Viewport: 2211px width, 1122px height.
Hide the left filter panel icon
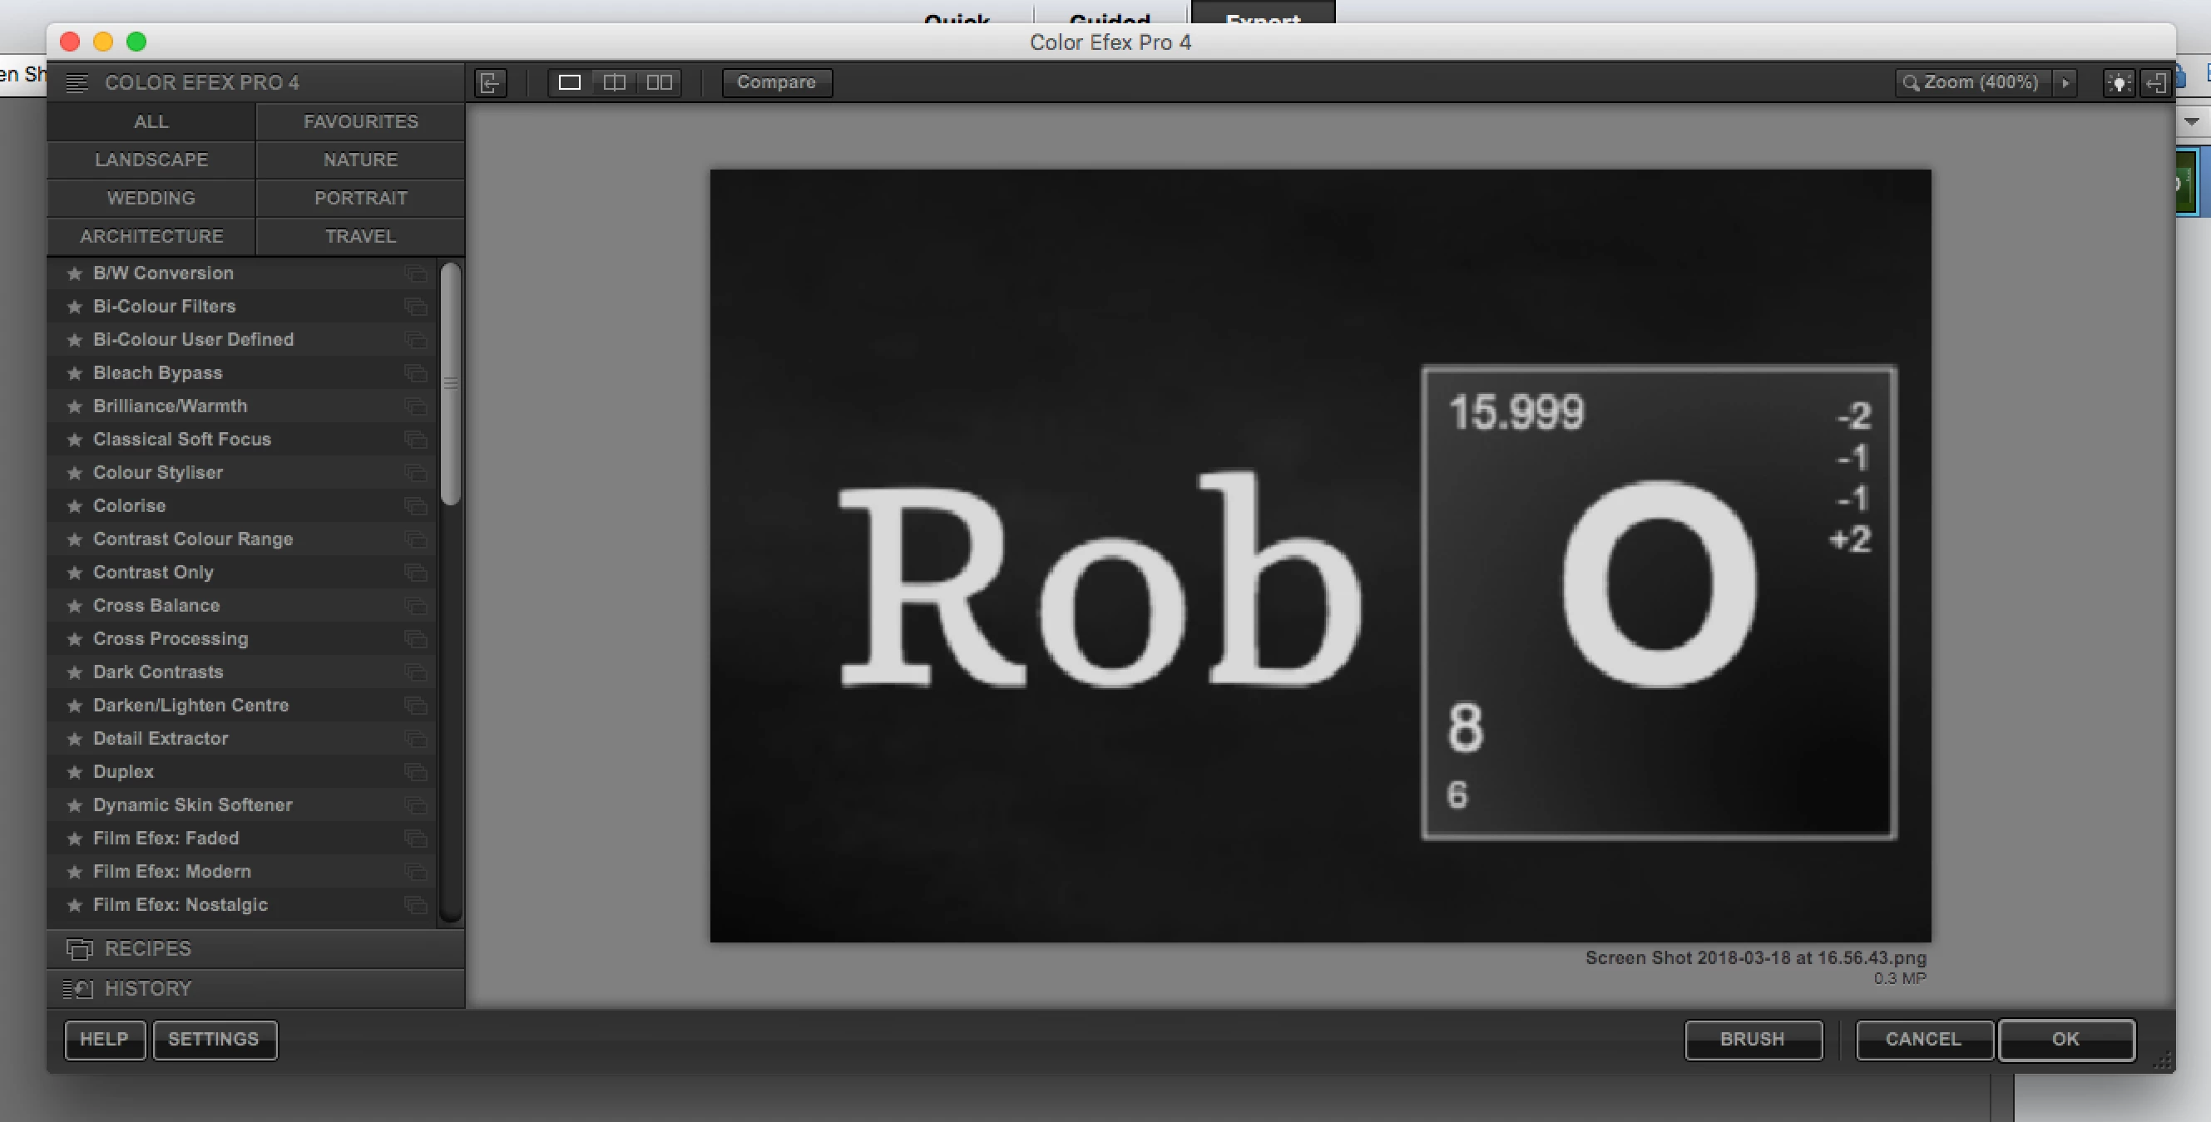coord(490,83)
